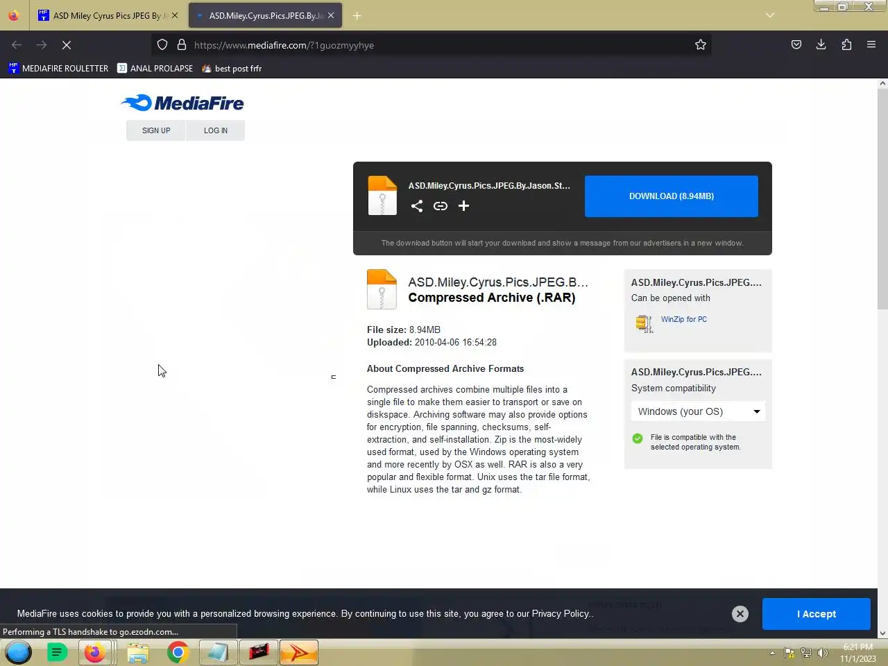Click the Compressed Archive (.RAR) heading
The image size is (888, 666).
click(492, 298)
